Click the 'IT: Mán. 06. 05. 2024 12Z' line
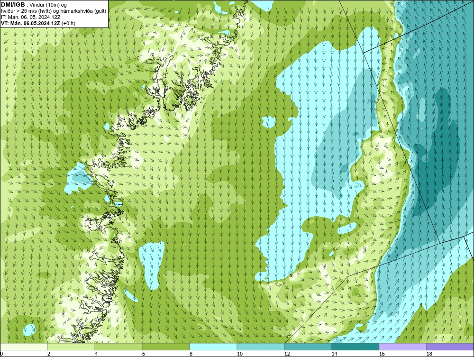This screenshot has width=474, height=357. point(30,17)
